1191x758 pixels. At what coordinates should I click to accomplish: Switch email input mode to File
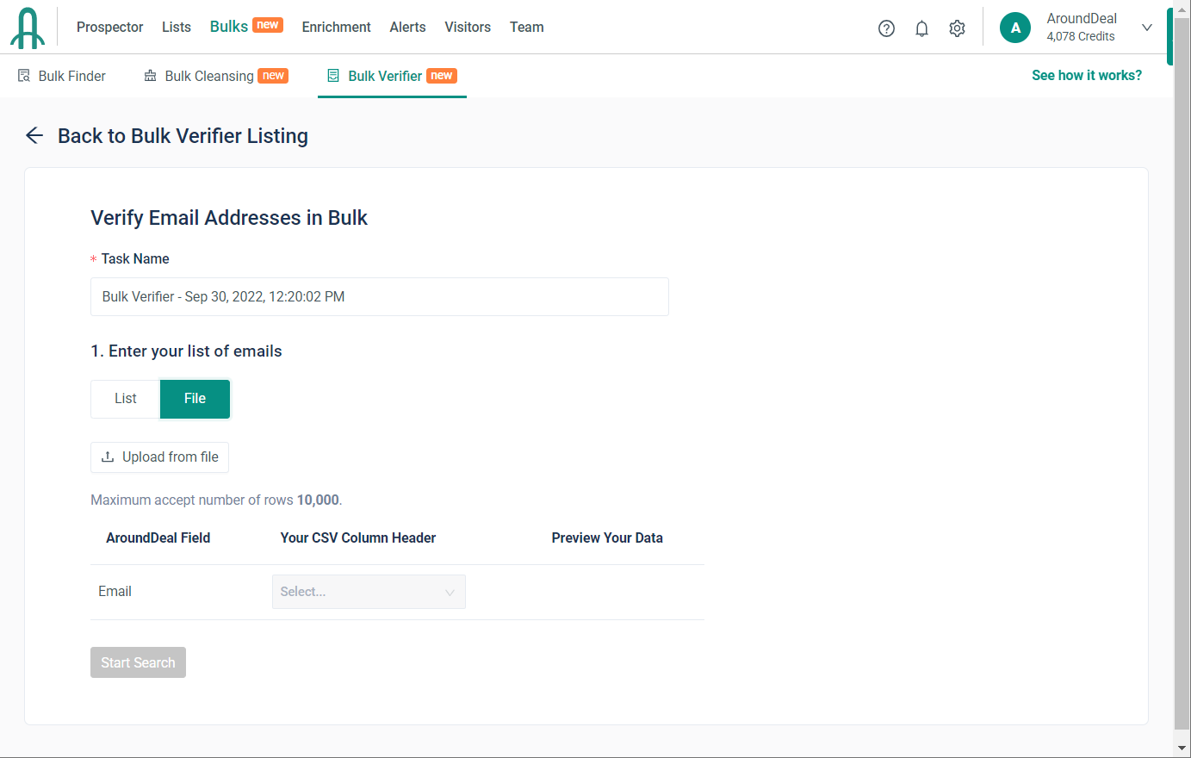[x=195, y=399]
